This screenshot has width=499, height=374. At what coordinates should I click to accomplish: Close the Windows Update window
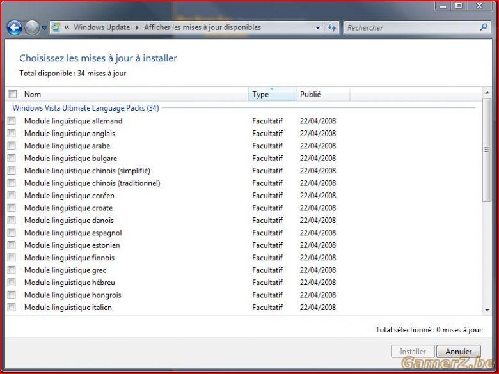(x=480, y=6)
